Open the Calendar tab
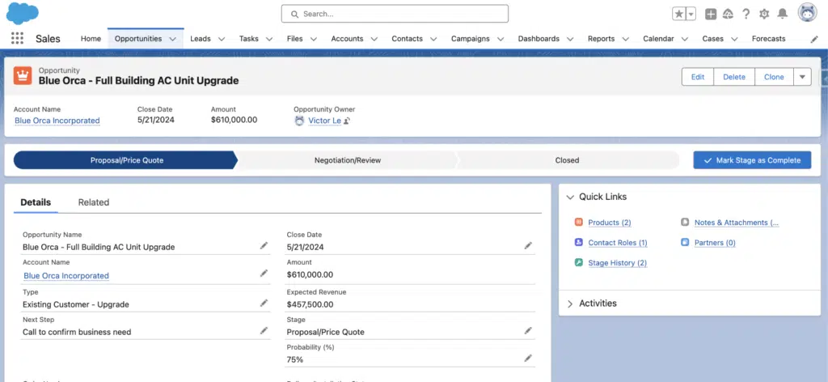The height and width of the screenshot is (382, 828). point(658,39)
